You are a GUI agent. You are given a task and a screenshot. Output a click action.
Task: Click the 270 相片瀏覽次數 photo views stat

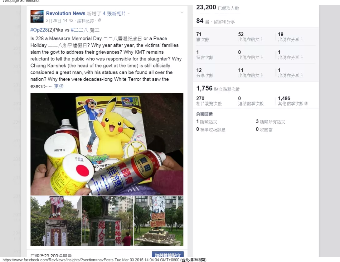(x=209, y=101)
